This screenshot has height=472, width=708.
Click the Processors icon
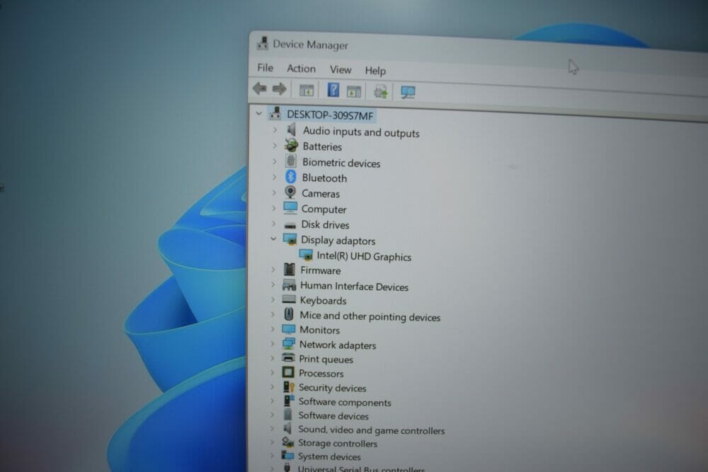coord(288,372)
